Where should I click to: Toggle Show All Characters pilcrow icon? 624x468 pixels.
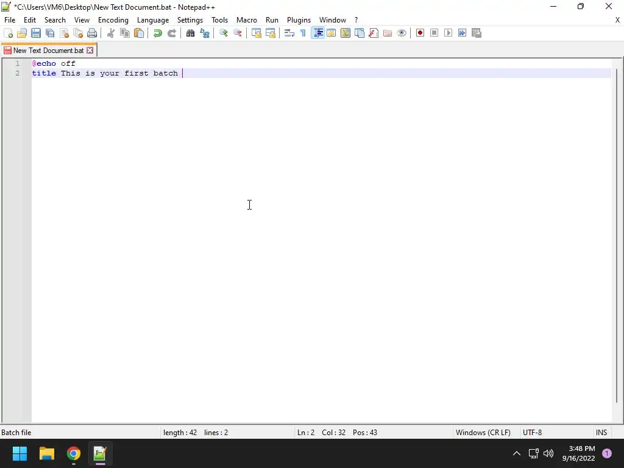[x=303, y=33]
